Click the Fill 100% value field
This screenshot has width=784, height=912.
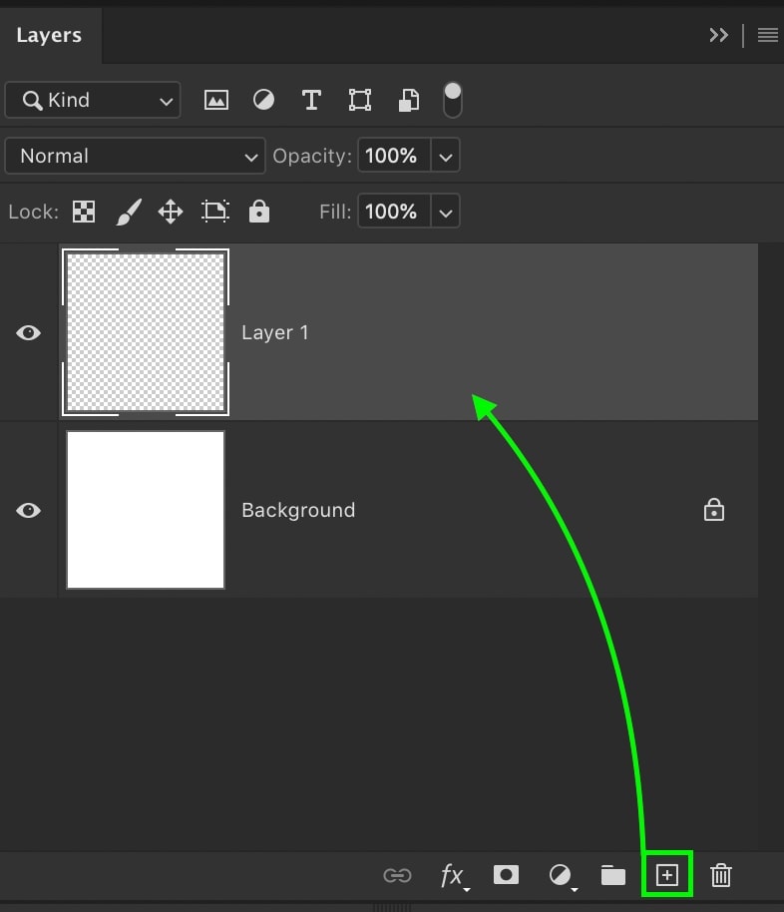click(x=394, y=212)
